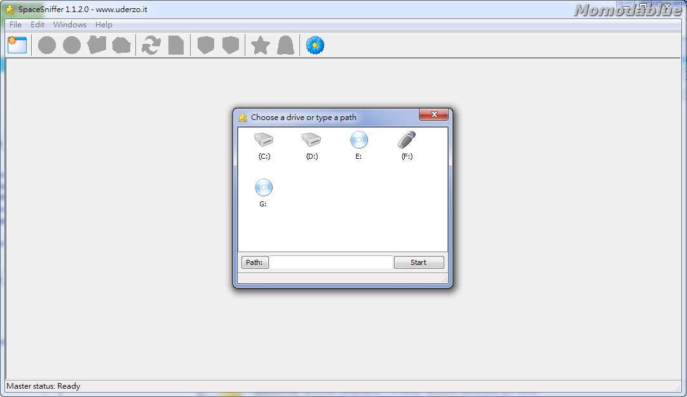Click the dialog's bottom-right resize grip
Viewport: 687px width, 397px height.
[x=444, y=279]
